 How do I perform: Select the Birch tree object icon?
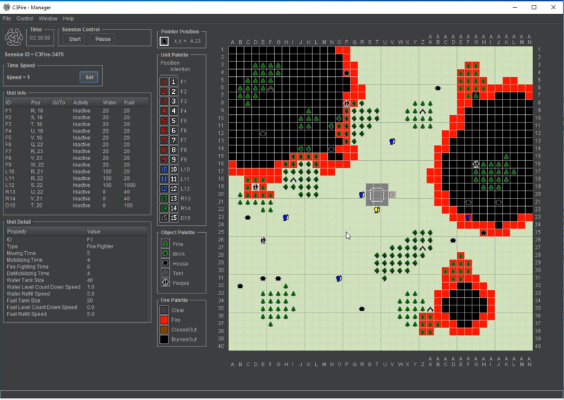(x=164, y=253)
